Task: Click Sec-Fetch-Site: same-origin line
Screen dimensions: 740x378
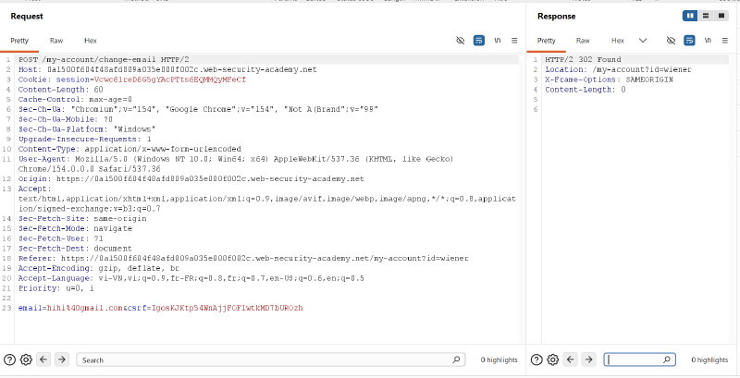Action: [82, 219]
